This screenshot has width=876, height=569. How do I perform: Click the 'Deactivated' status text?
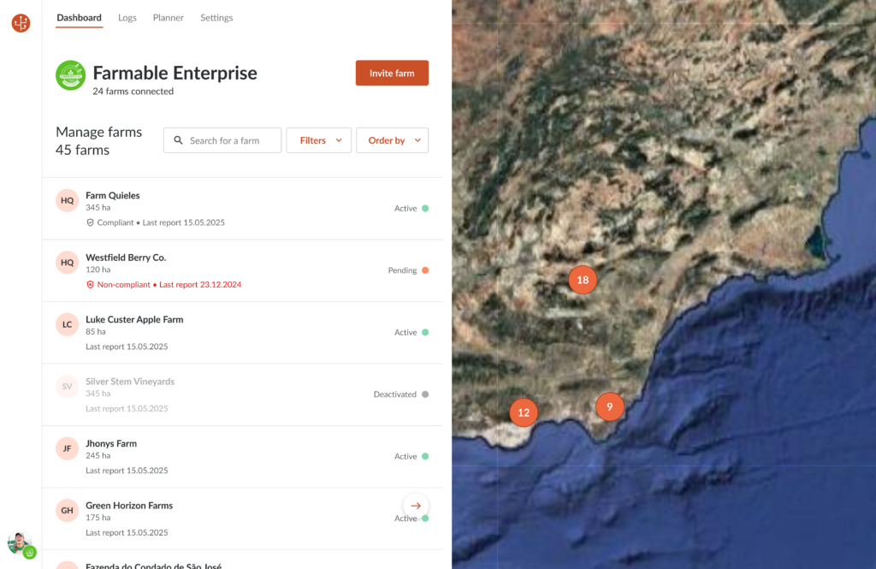pyautogui.click(x=395, y=394)
